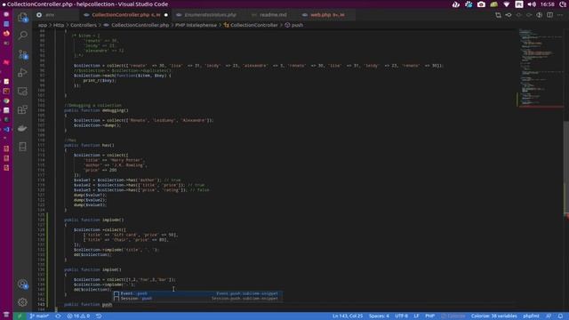Open the volume tray icon

(x=532, y=4)
